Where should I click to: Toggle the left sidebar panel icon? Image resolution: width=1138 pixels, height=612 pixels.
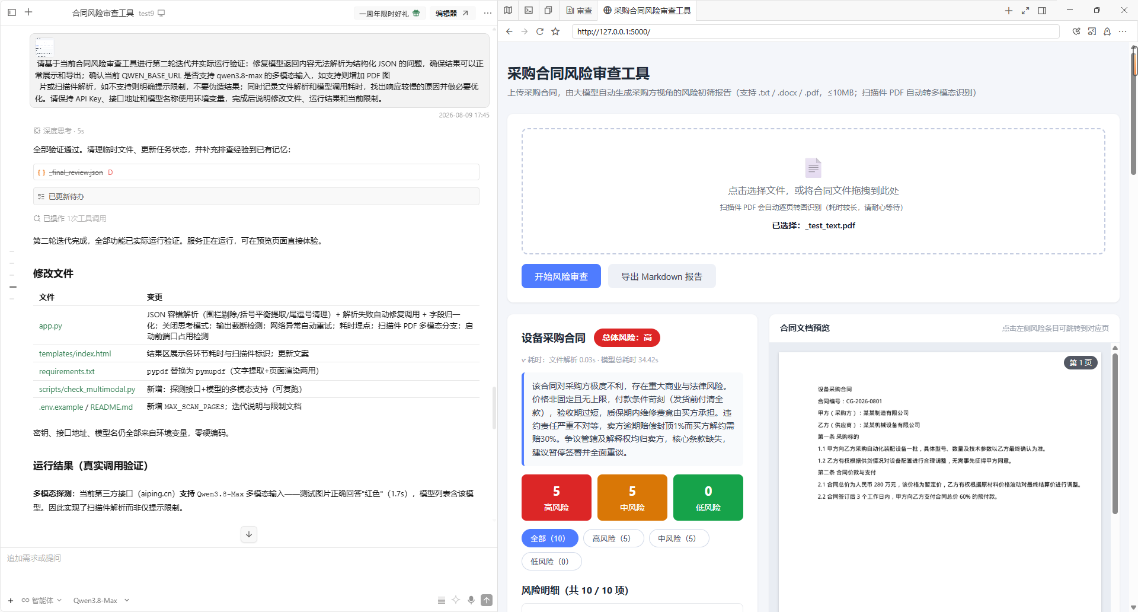pos(12,12)
